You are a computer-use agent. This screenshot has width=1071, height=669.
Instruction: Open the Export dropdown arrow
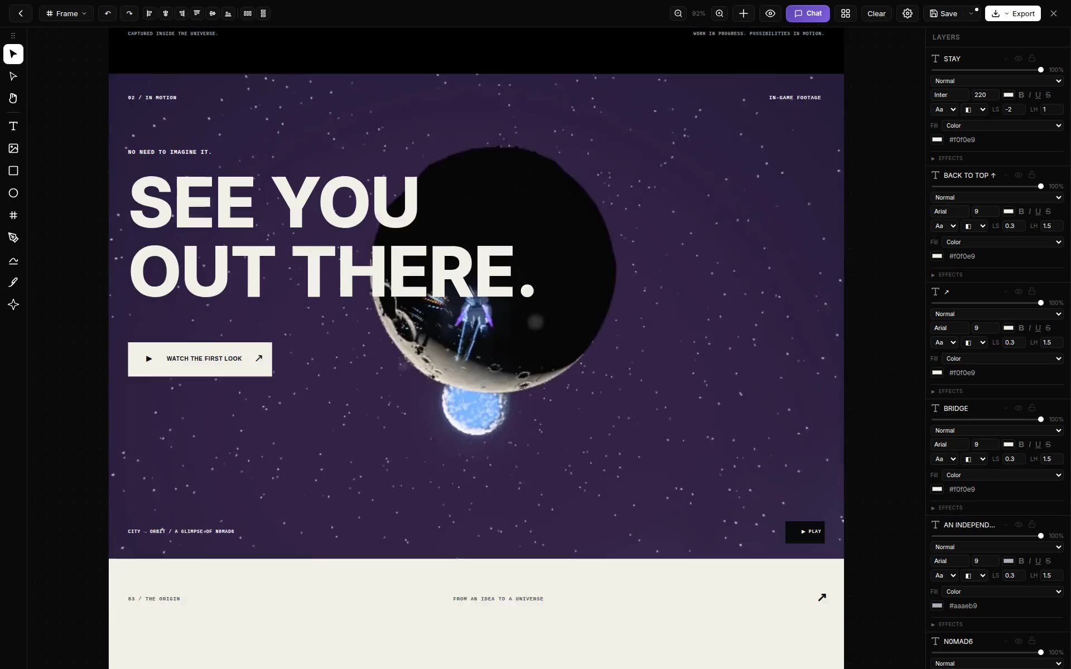pos(1007,13)
